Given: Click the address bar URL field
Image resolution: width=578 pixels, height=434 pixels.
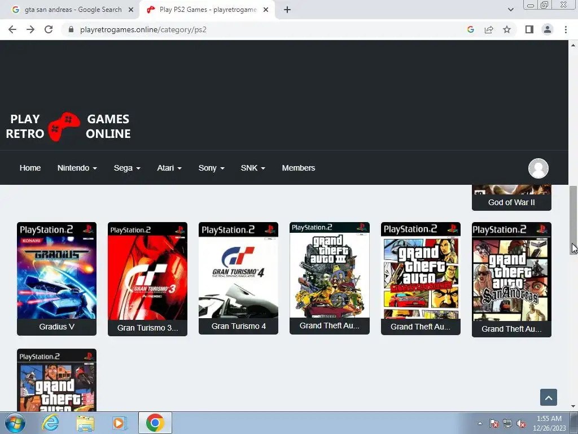Looking at the screenshot, I should tap(265, 29).
